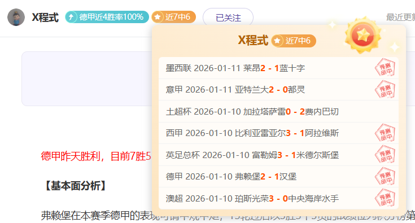Click 预测命中 stamp on 亚特兰大 row

point(385,89)
